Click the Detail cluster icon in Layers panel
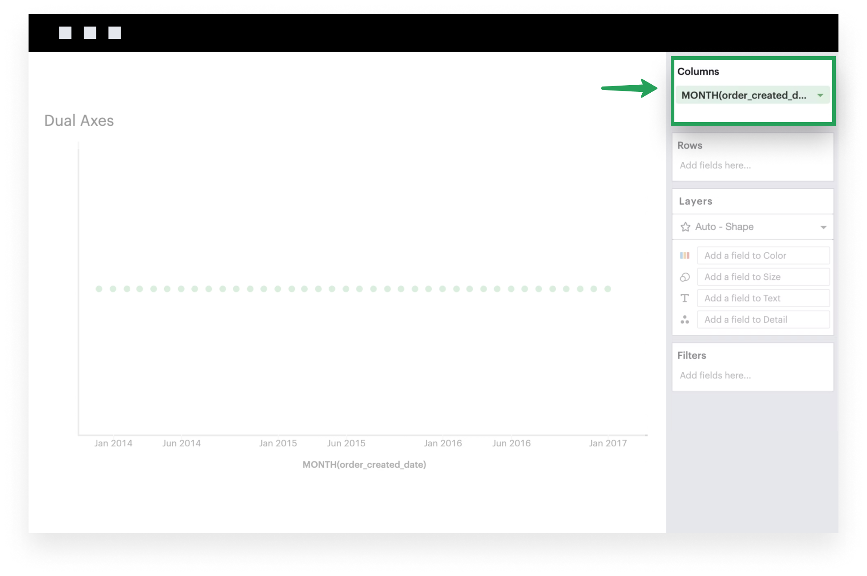 click(685, 319)
